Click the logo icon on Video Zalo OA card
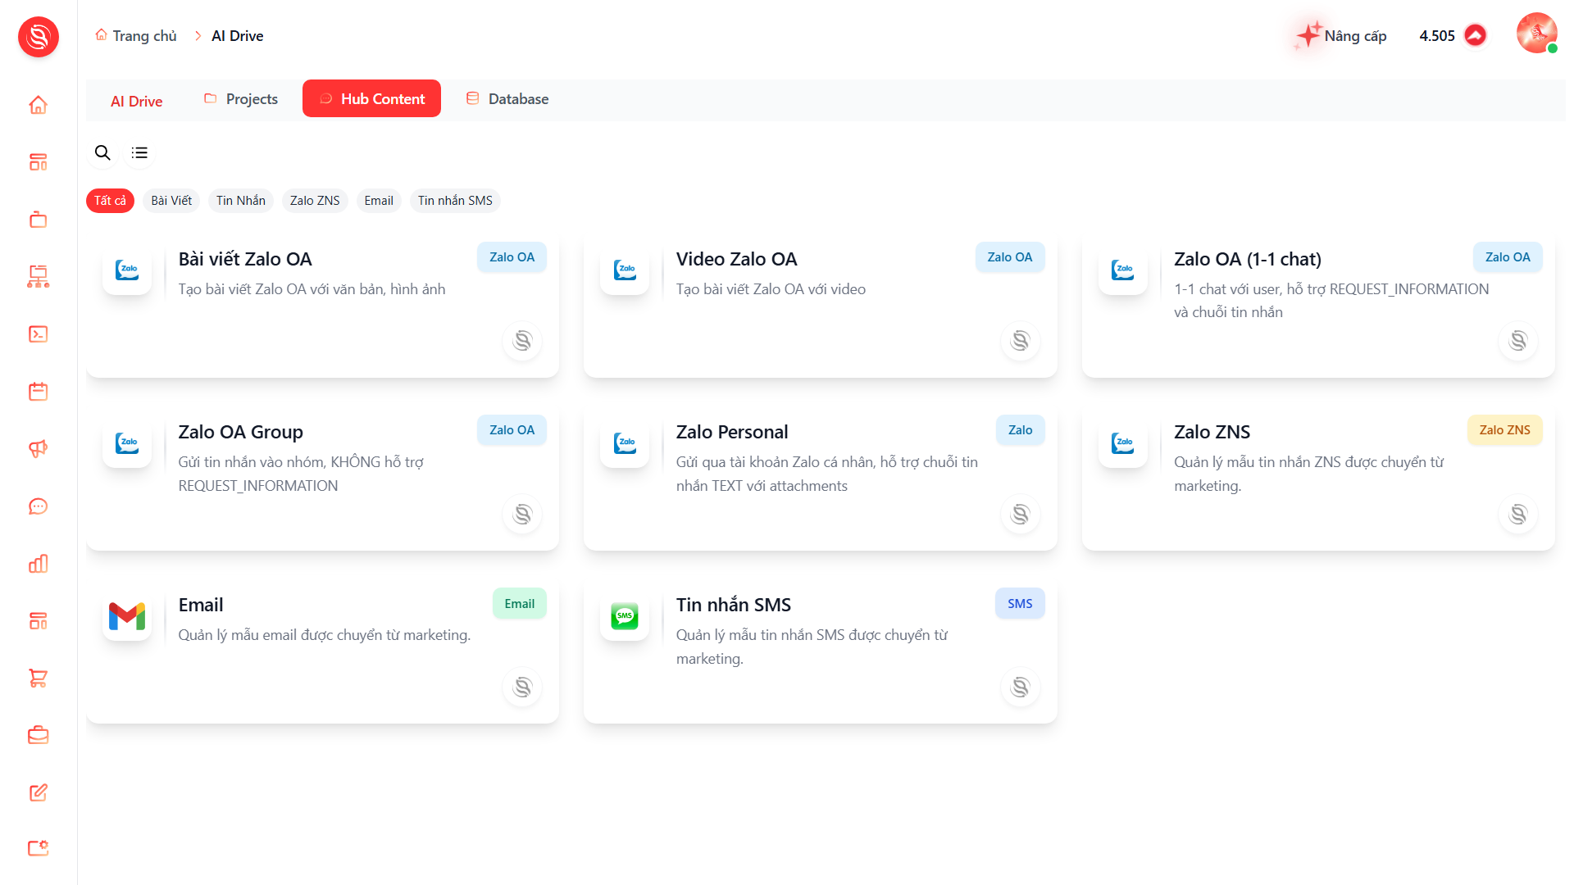The image size is (1574, 885). pyautogui.click(x=1020, y=341)
